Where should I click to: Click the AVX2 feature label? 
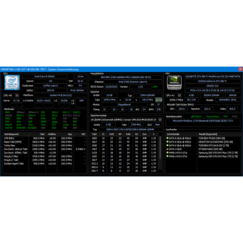54,116
